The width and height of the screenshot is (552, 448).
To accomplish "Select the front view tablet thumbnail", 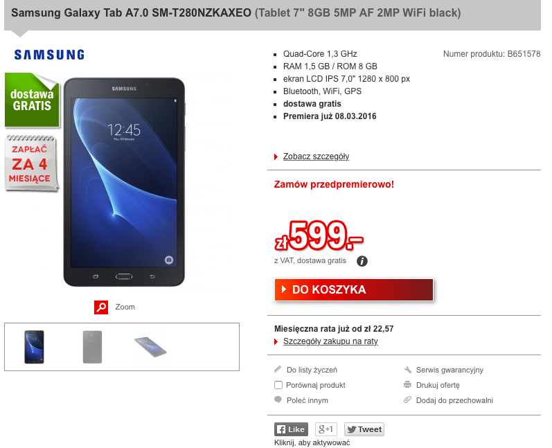I will (34, 347).
